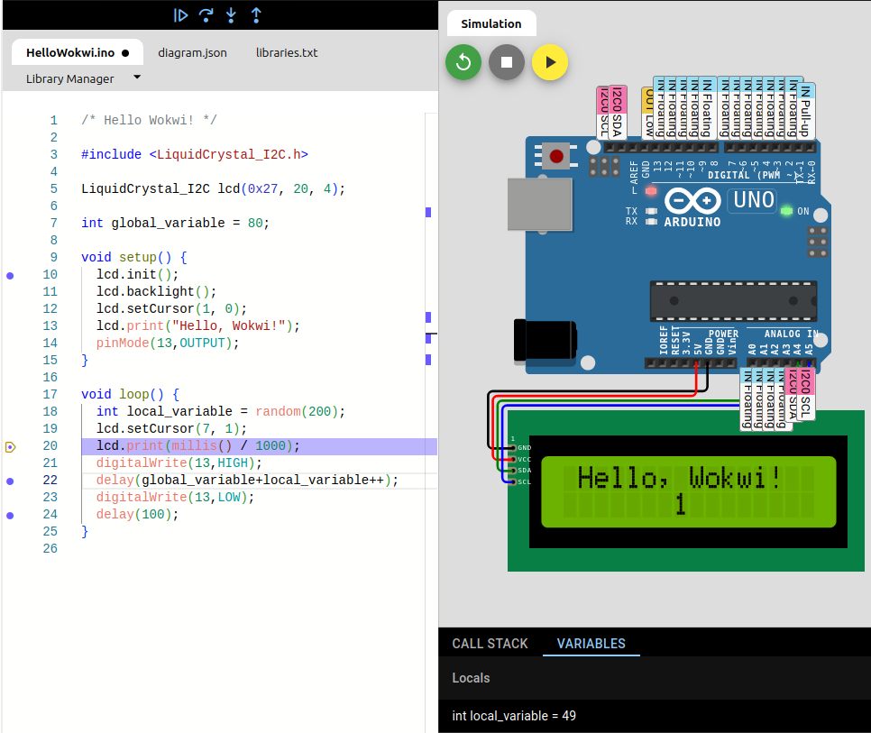Open the libraries.txt tab
Image resolution: width=871 pixels, height=733 pixels.
tap(287, 52)
